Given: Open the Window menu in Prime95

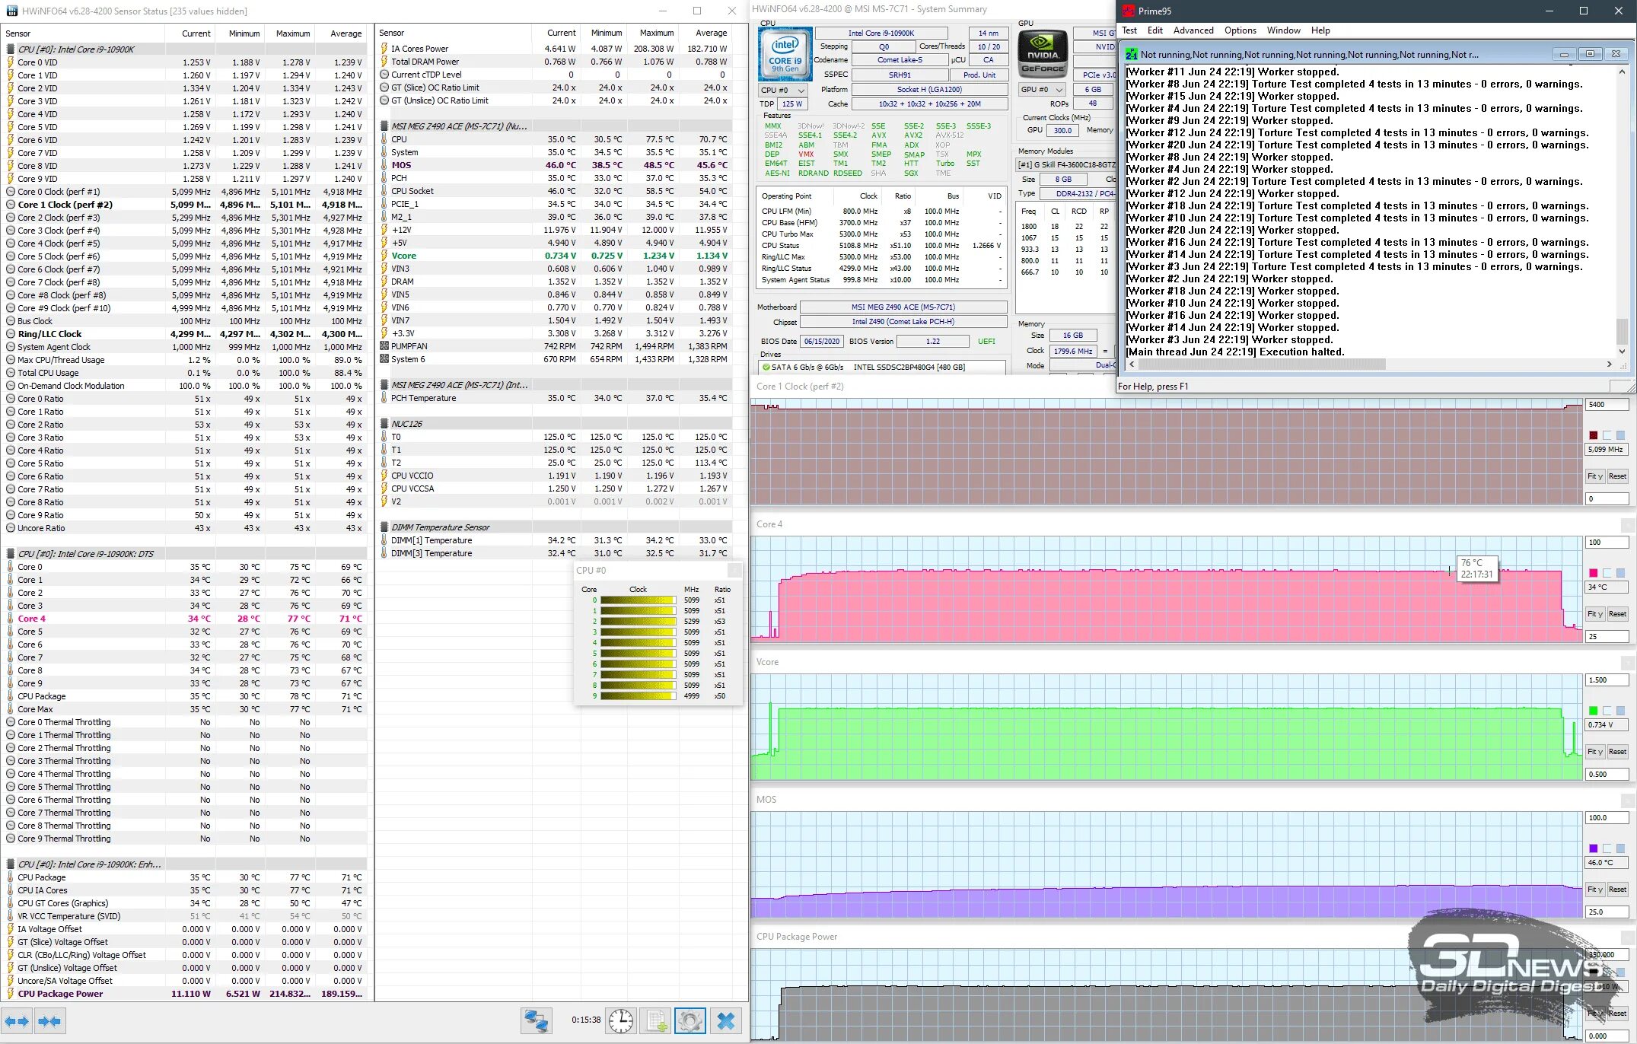Looking at the screenshot, I should tap(1284, 30).
